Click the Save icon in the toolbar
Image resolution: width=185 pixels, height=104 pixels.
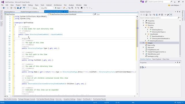tap(18, 8)
